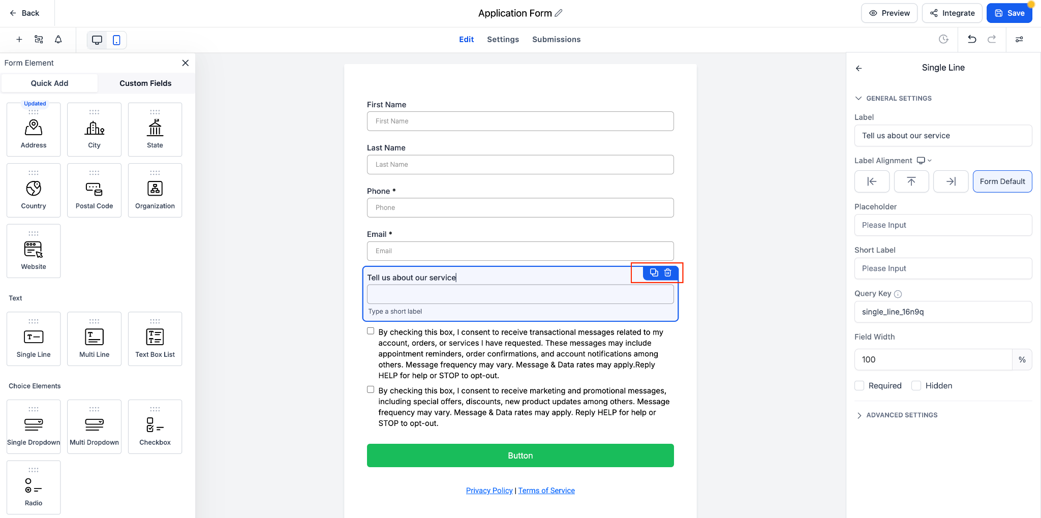Screen dimensions: 1041x518
Task: Toggle the Hidden checkbox
Action: coord(916,386)
